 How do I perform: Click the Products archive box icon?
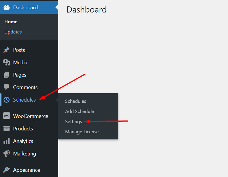tap(6, 129)
